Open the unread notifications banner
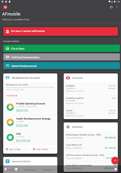This screenshot has height=173, width=121. (61, 31)
